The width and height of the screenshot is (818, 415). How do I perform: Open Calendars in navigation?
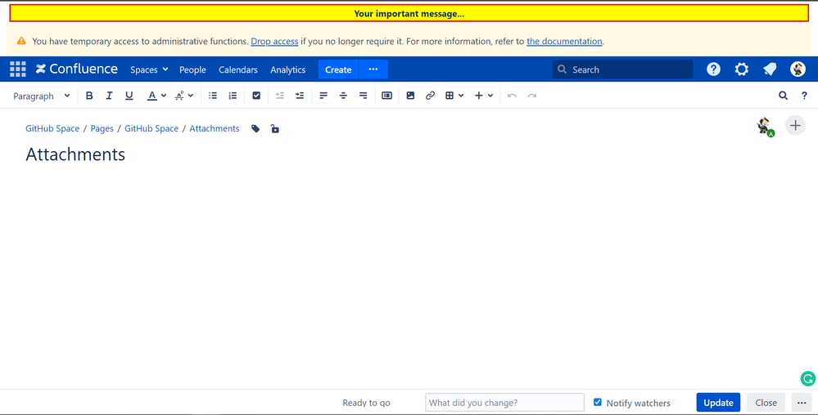[x=238, y=69]
